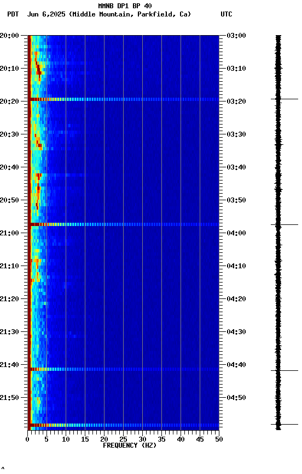Click the broadband spectrogram band just after 21:40
The width and height of the screenshot is (302, 474).
123,369
